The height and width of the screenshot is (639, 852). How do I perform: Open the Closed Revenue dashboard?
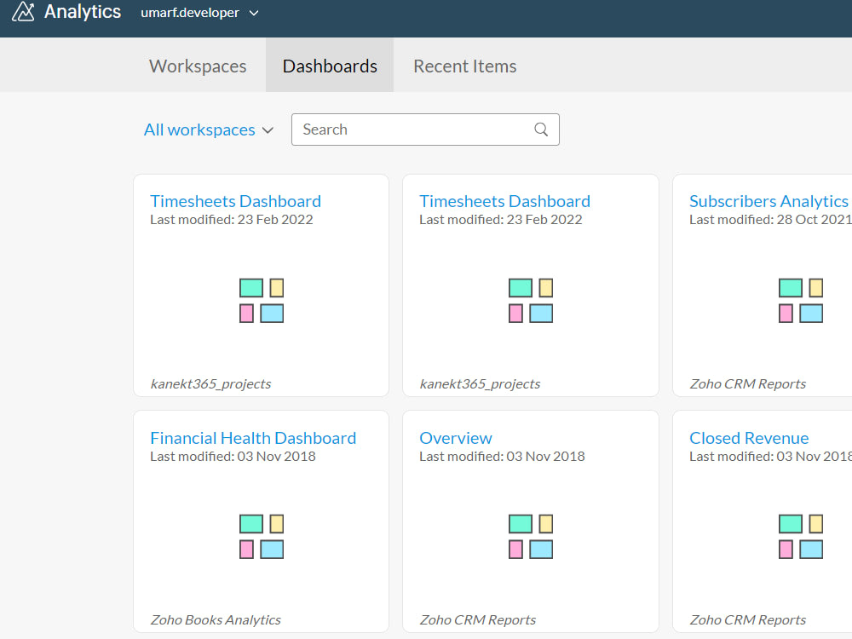point(749,437)
